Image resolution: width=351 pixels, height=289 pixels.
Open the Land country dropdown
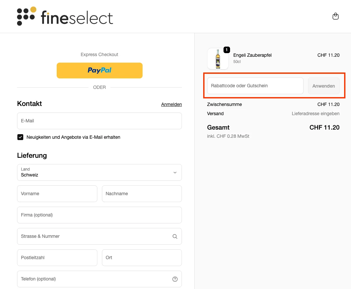point(99,172)
